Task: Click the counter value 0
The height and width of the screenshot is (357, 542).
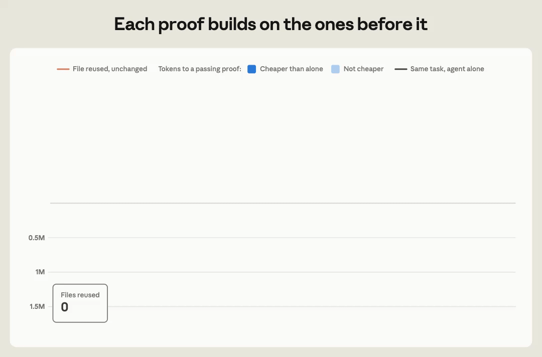Action: click(65, 307)
